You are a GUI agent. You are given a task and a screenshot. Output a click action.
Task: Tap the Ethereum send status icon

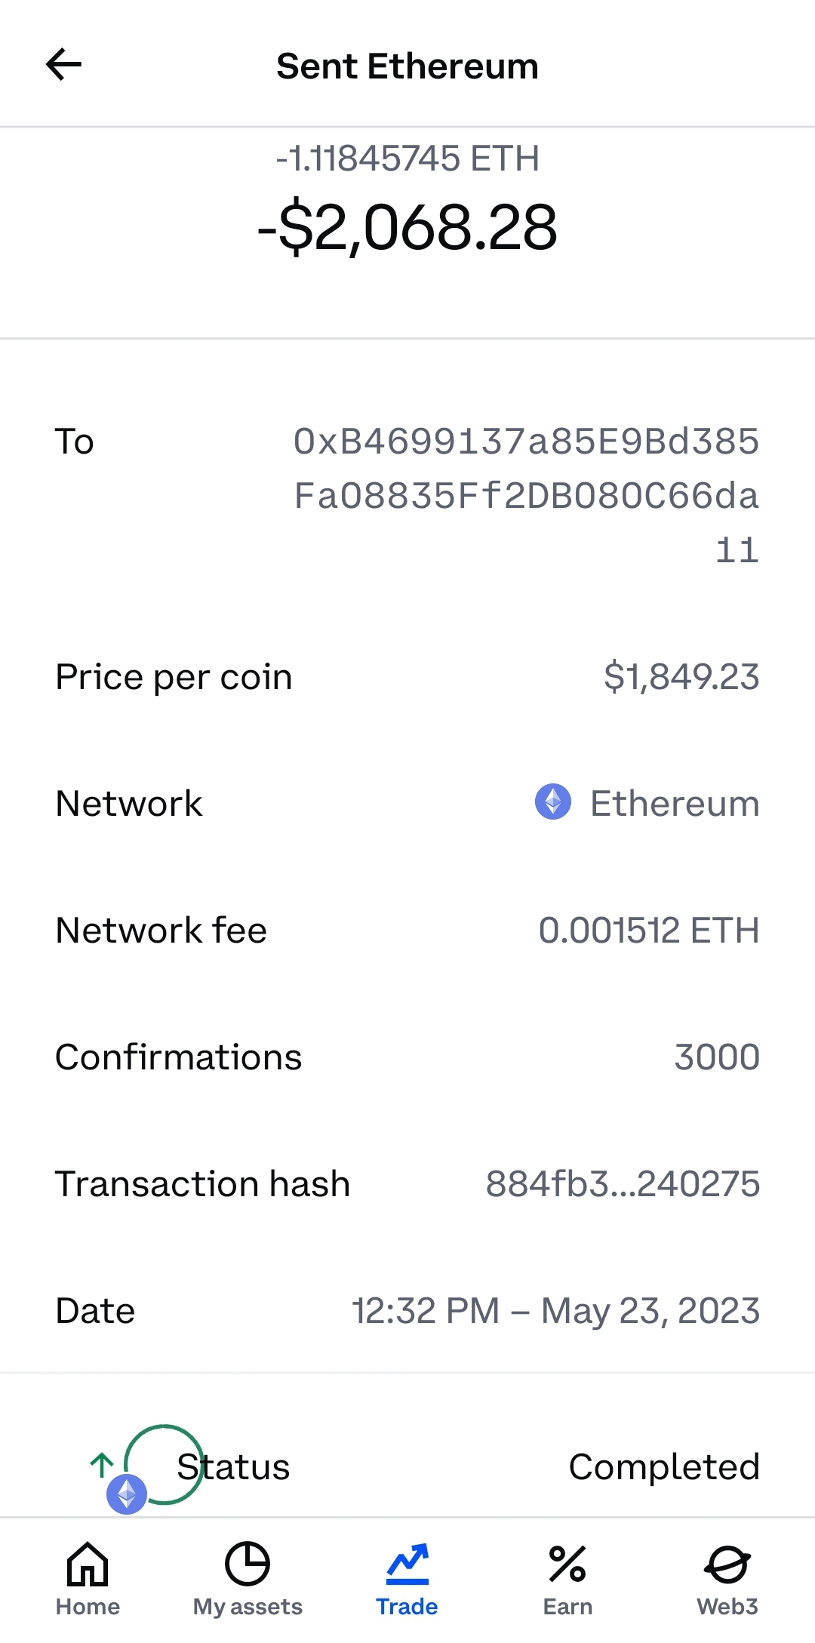point(127,1494)
